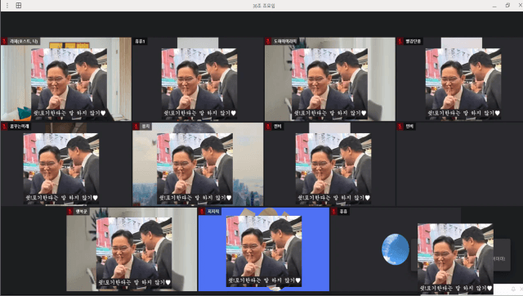
Task: Select 유유1's video tile
Action: (198, 79)
